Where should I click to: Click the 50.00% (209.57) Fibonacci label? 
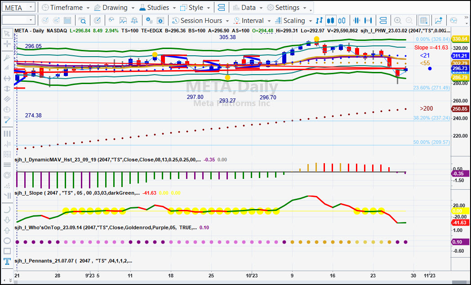(431, 142)
